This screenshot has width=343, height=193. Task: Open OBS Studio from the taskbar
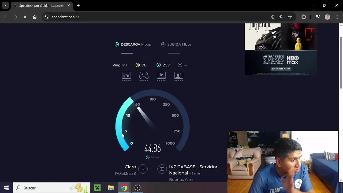tap(137, 188)
